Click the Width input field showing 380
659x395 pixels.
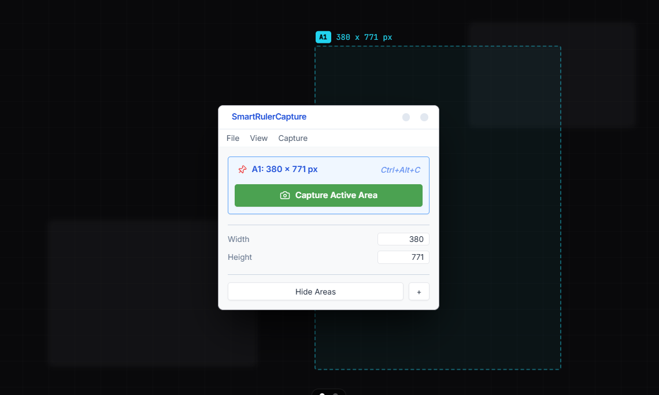tap(403, 239)
